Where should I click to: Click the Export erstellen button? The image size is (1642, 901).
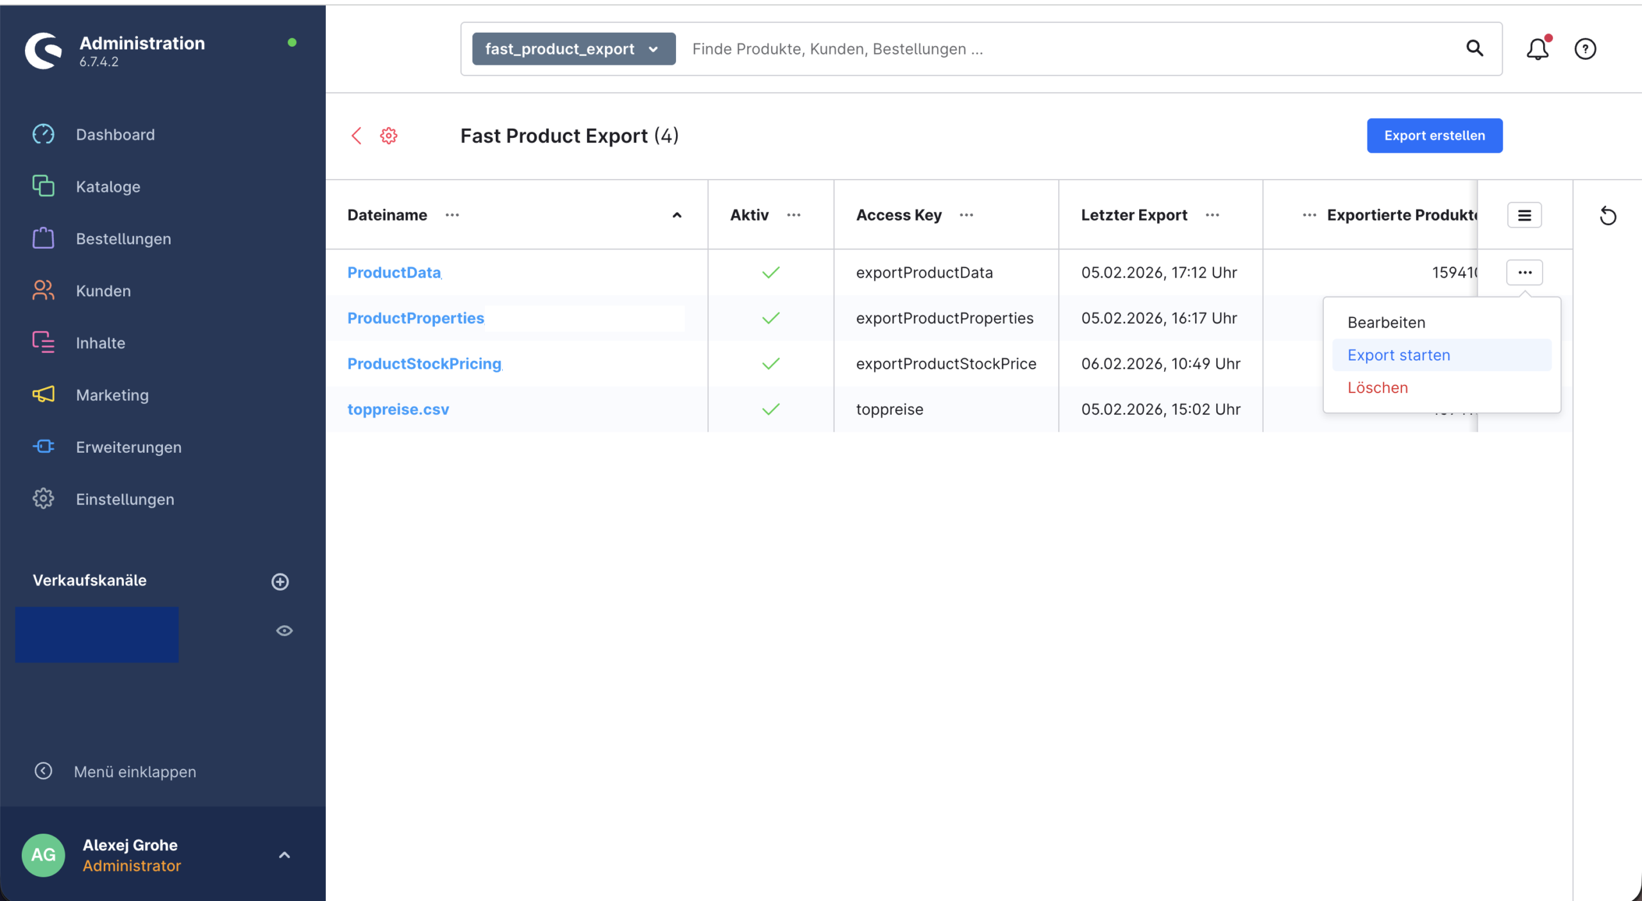(x=1434, y=136)
